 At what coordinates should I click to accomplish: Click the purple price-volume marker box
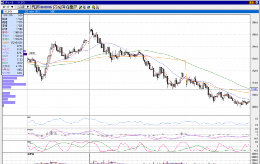(x=25, y=54)
